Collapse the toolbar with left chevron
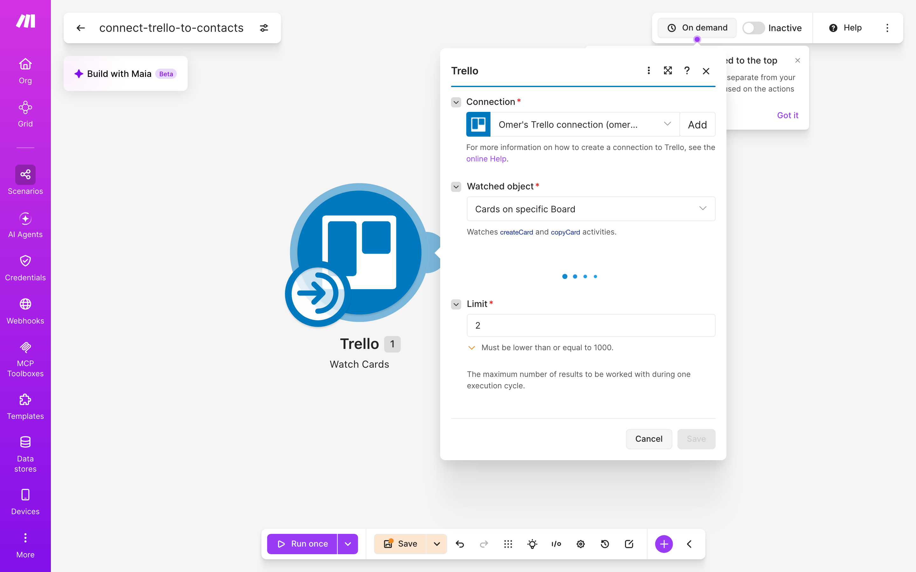The height and width of the screenshot is (572, 916). click(689, 544)
